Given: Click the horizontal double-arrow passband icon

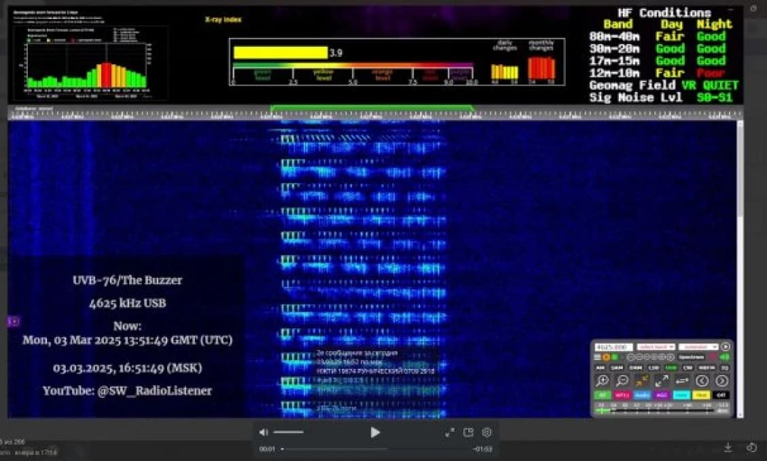Looking at the screenshot, I should click(x=682, y=382).
